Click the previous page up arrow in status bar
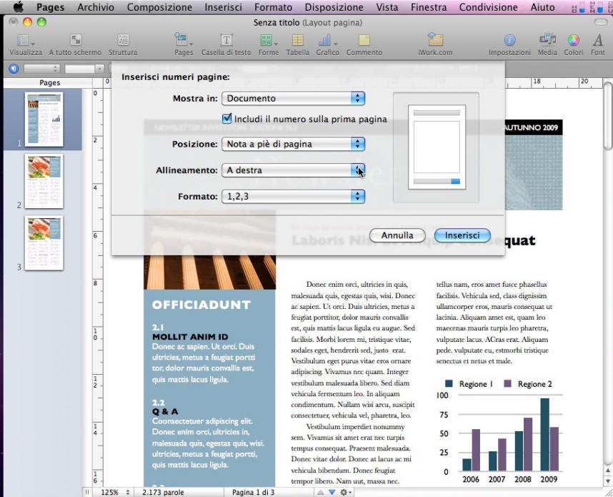 (x=320, y=492)
